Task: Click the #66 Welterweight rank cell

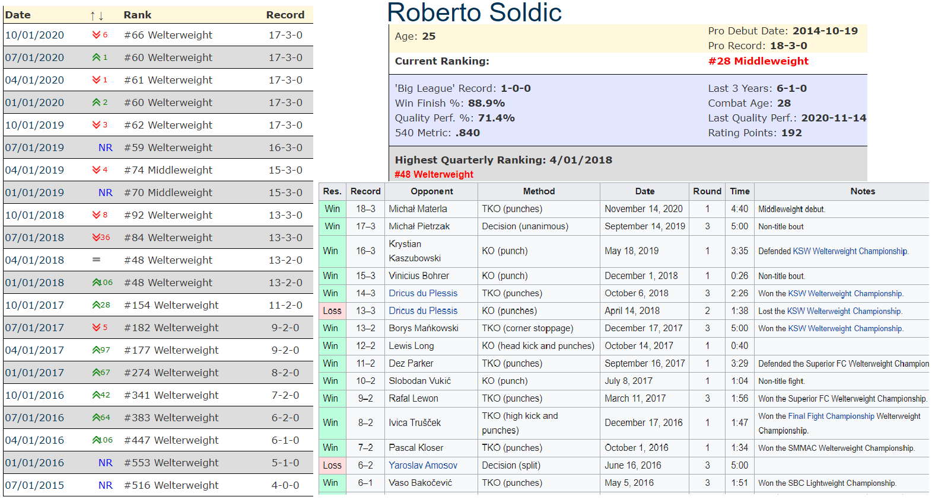Action: pos(168,35)
